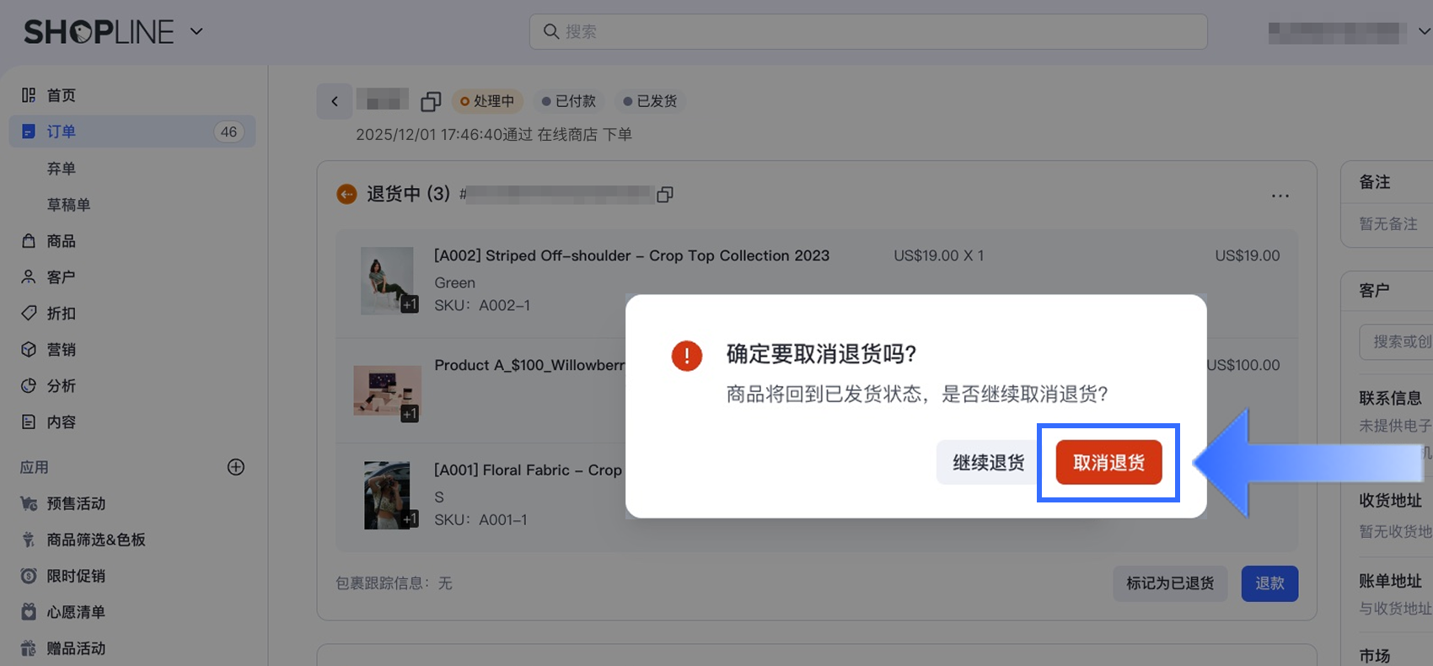This screenshot has height=666, width=1433.
Task: Click the "暂无备注" text
Action: (x=1388, y=224)
